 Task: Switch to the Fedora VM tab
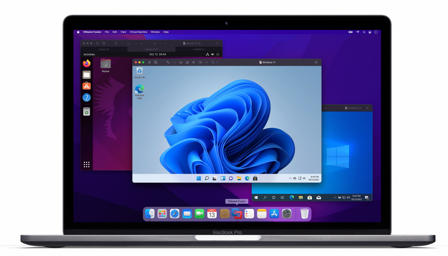coord(104,49)
